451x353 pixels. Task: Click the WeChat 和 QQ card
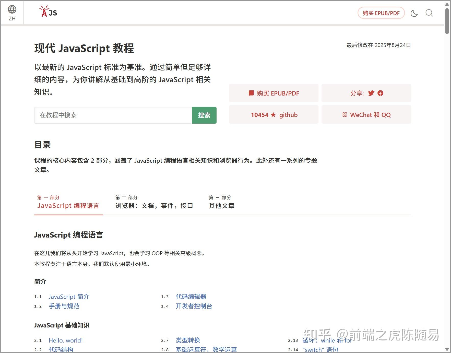366,115
